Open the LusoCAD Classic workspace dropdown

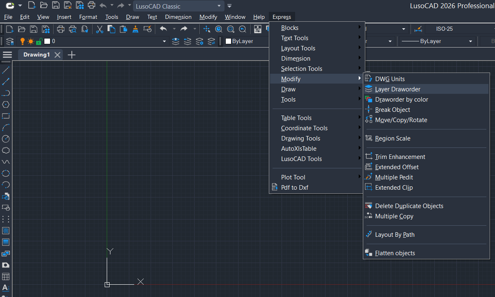point(178,6)
